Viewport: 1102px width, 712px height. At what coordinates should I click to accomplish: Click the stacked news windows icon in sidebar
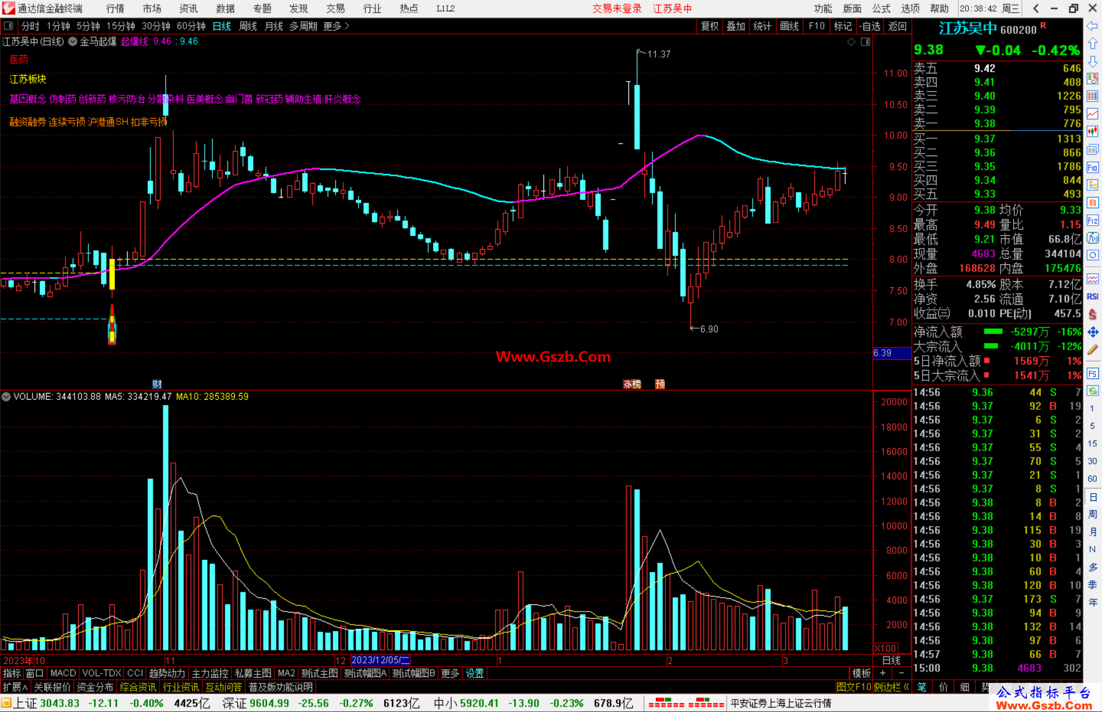coord(1092,150)
